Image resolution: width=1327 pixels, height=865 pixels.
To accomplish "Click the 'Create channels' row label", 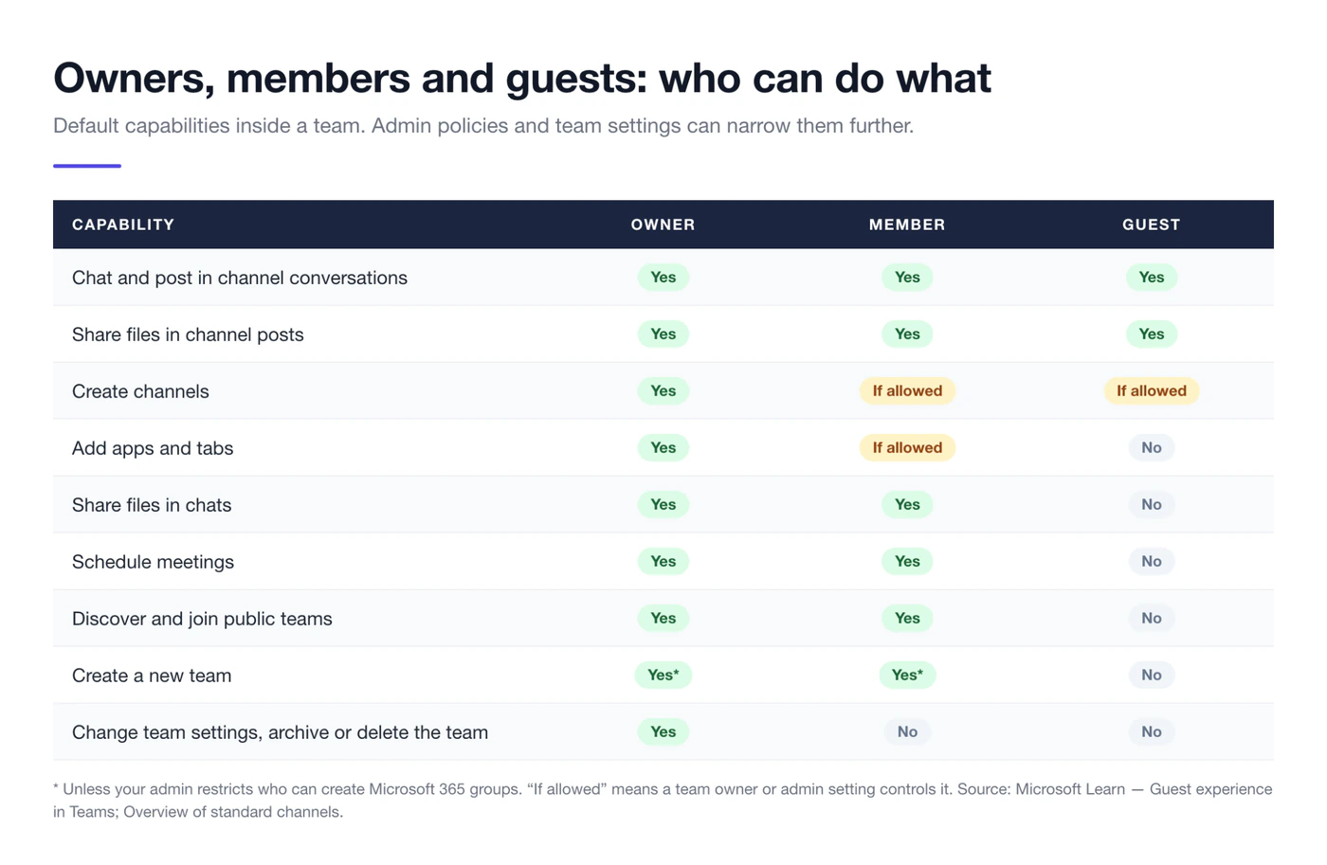I will [140, 391].
